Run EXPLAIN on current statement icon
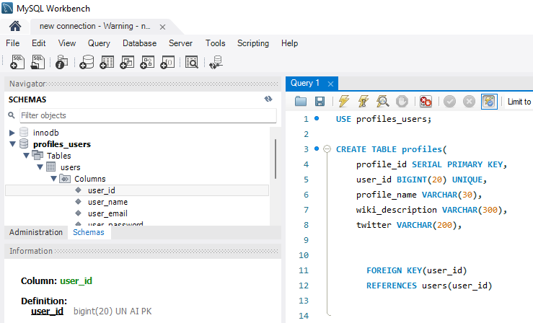The height and width of the screenshot is (323, 533). click(382, 101)
